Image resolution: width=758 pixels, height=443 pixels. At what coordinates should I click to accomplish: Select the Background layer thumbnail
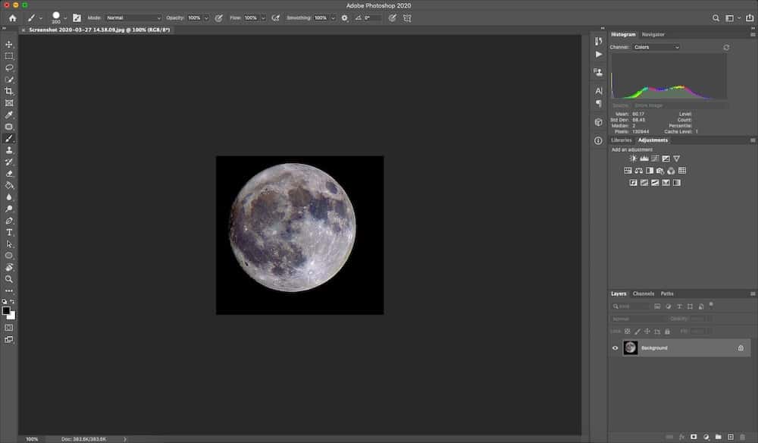tap(631, 347)
